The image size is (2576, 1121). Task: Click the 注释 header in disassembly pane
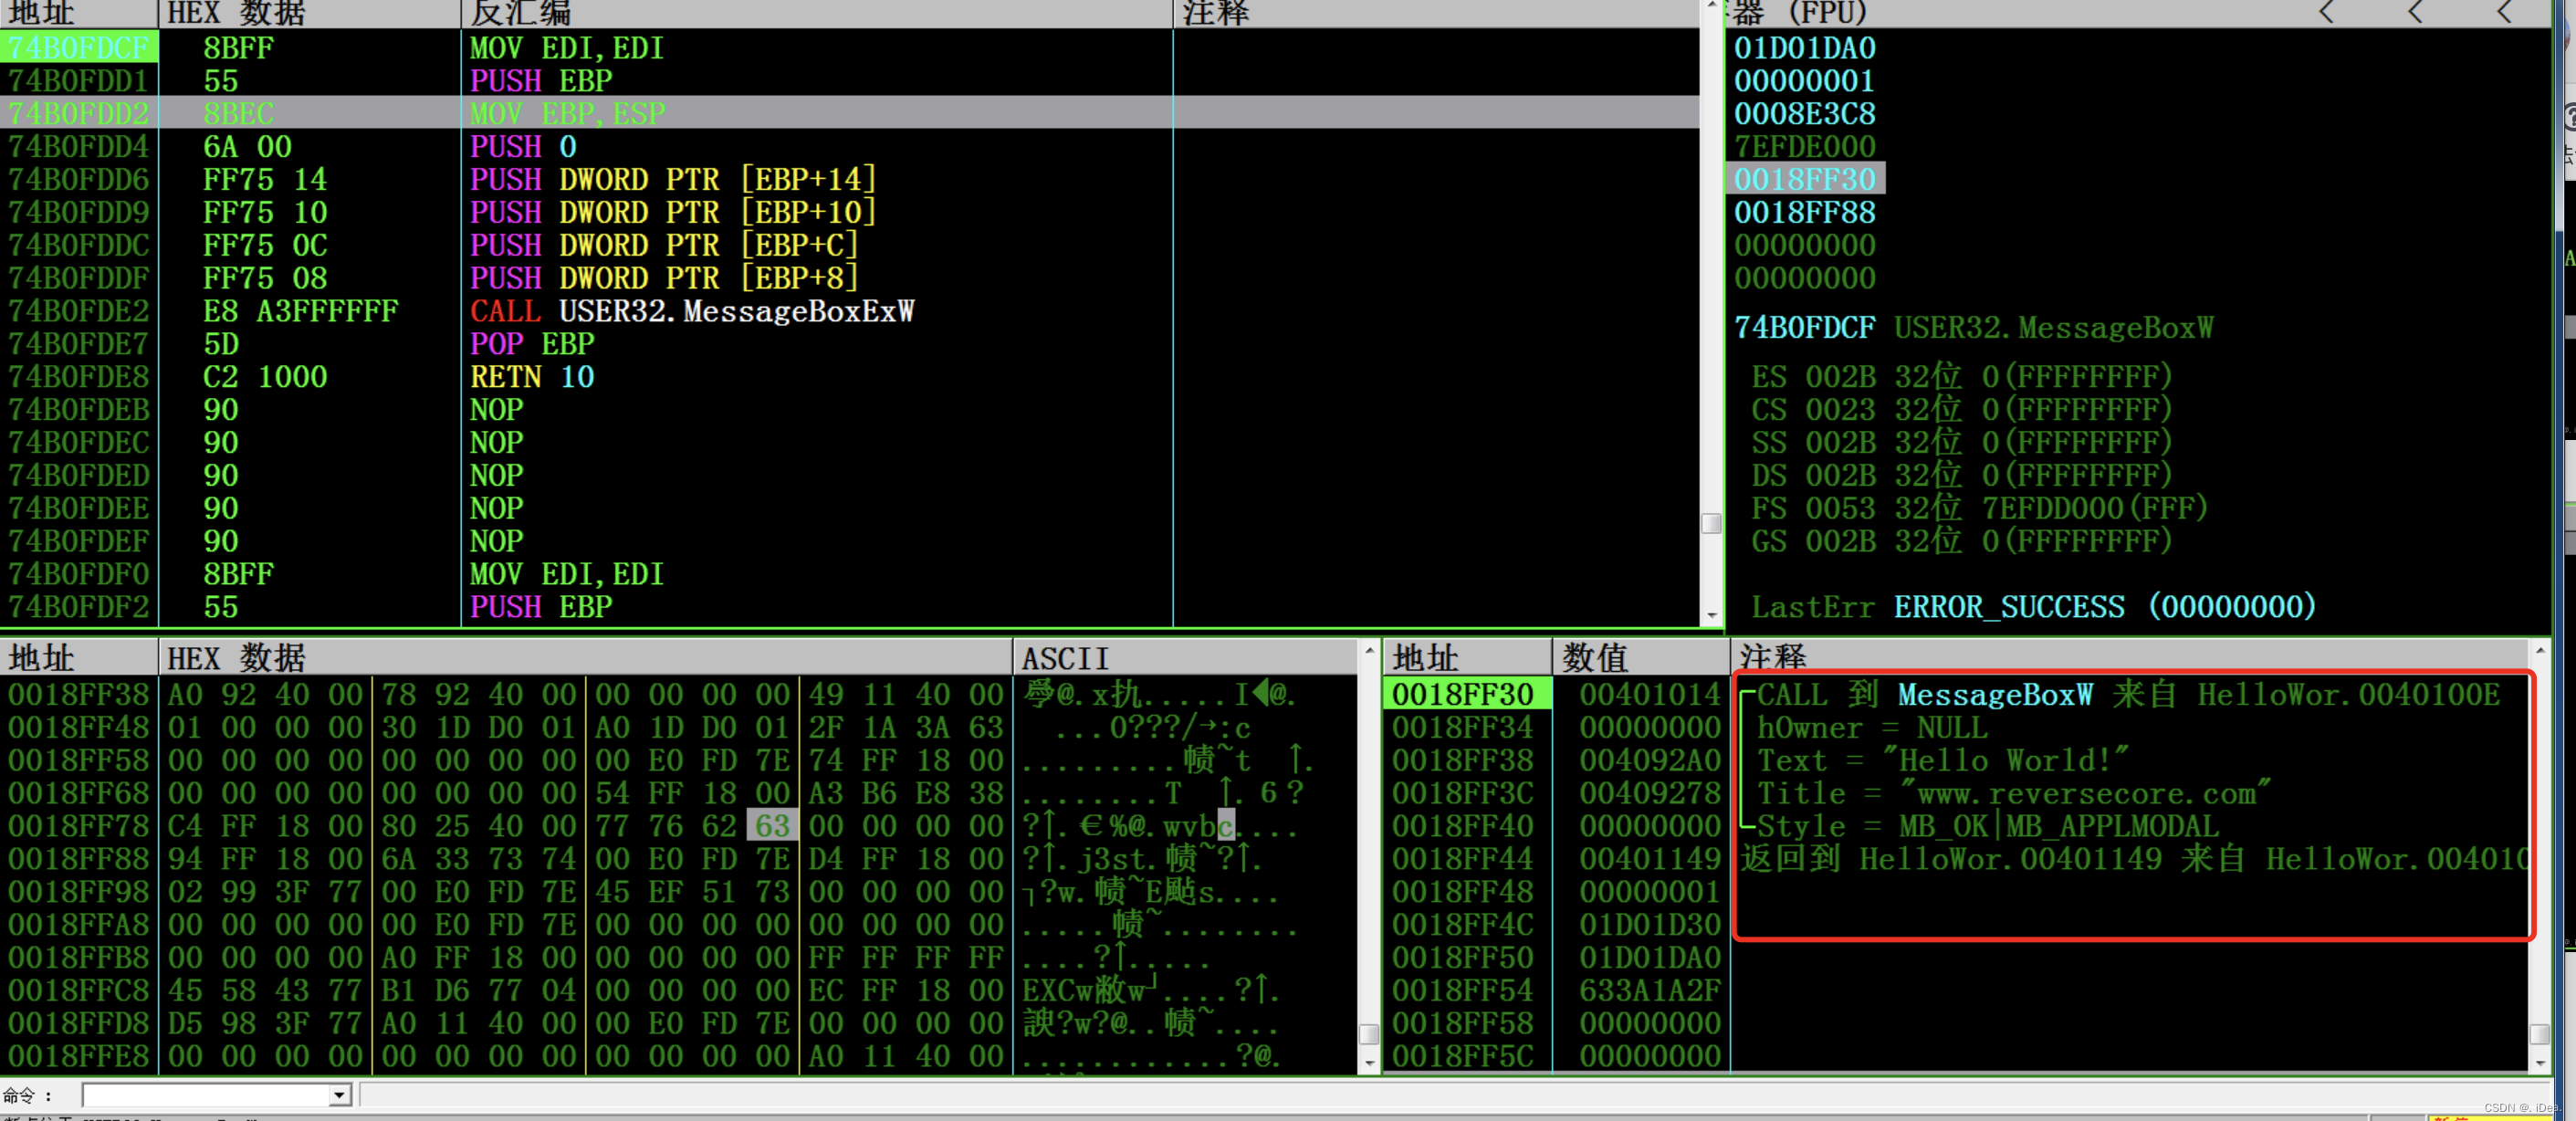pos(1435,13)
